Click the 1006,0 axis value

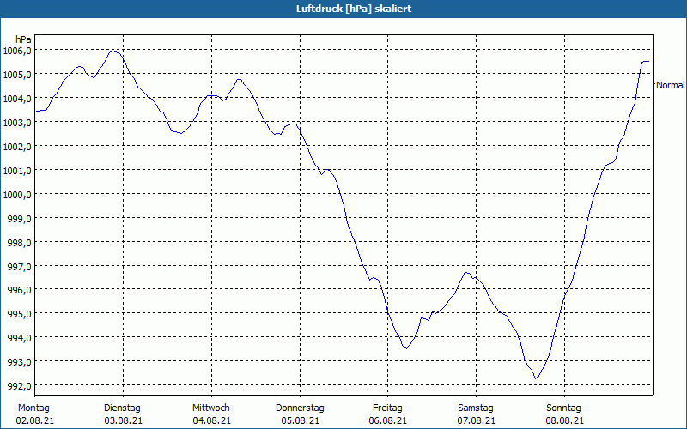pyautogui.click(x=17, y=51)
